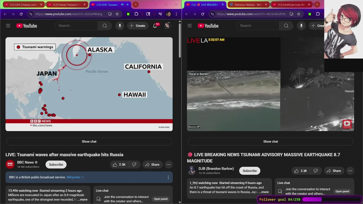Viewport: 363px width, 204px height.
Task: Go back in right browser window
Action: point(187,14)
